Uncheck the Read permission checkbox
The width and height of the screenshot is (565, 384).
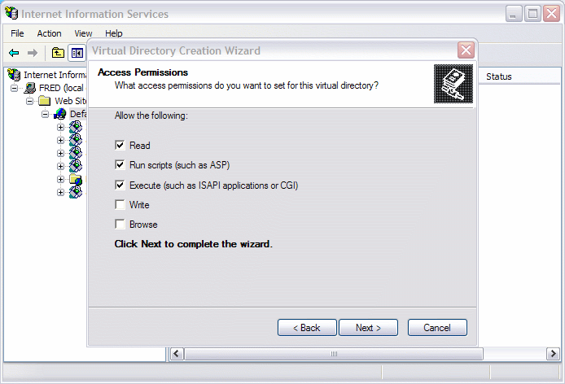[120, 145]
